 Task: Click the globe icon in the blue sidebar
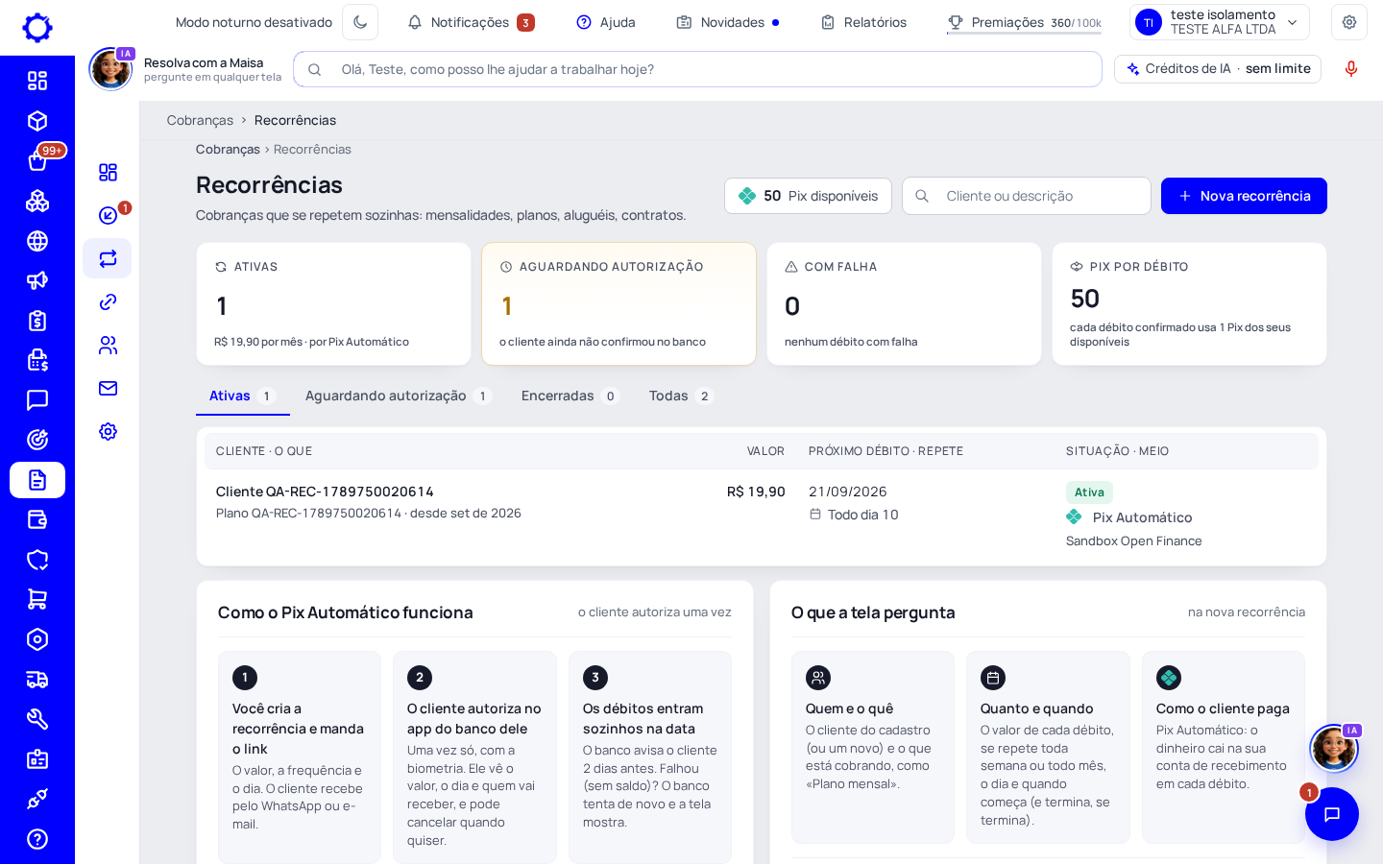click(x=37, y=241)
